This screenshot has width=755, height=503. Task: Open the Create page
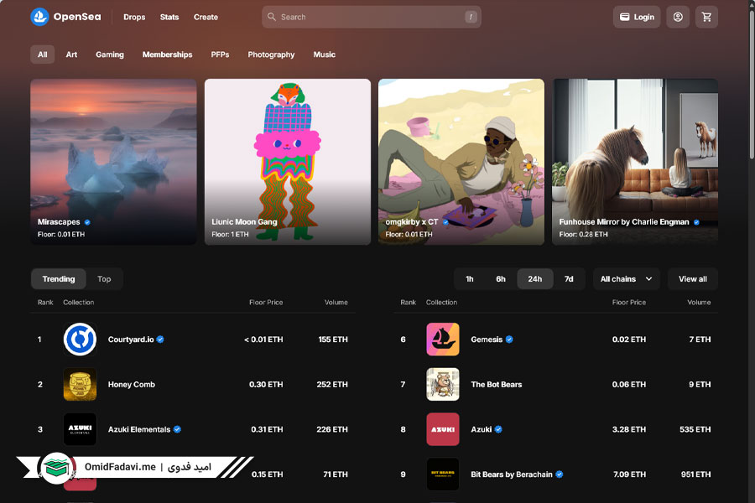click(x=206, y=17)
